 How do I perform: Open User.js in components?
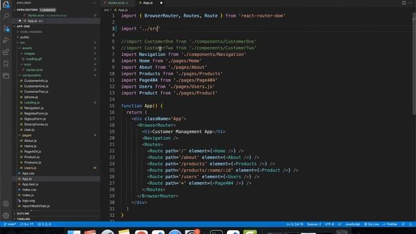(x=29, y=130)
